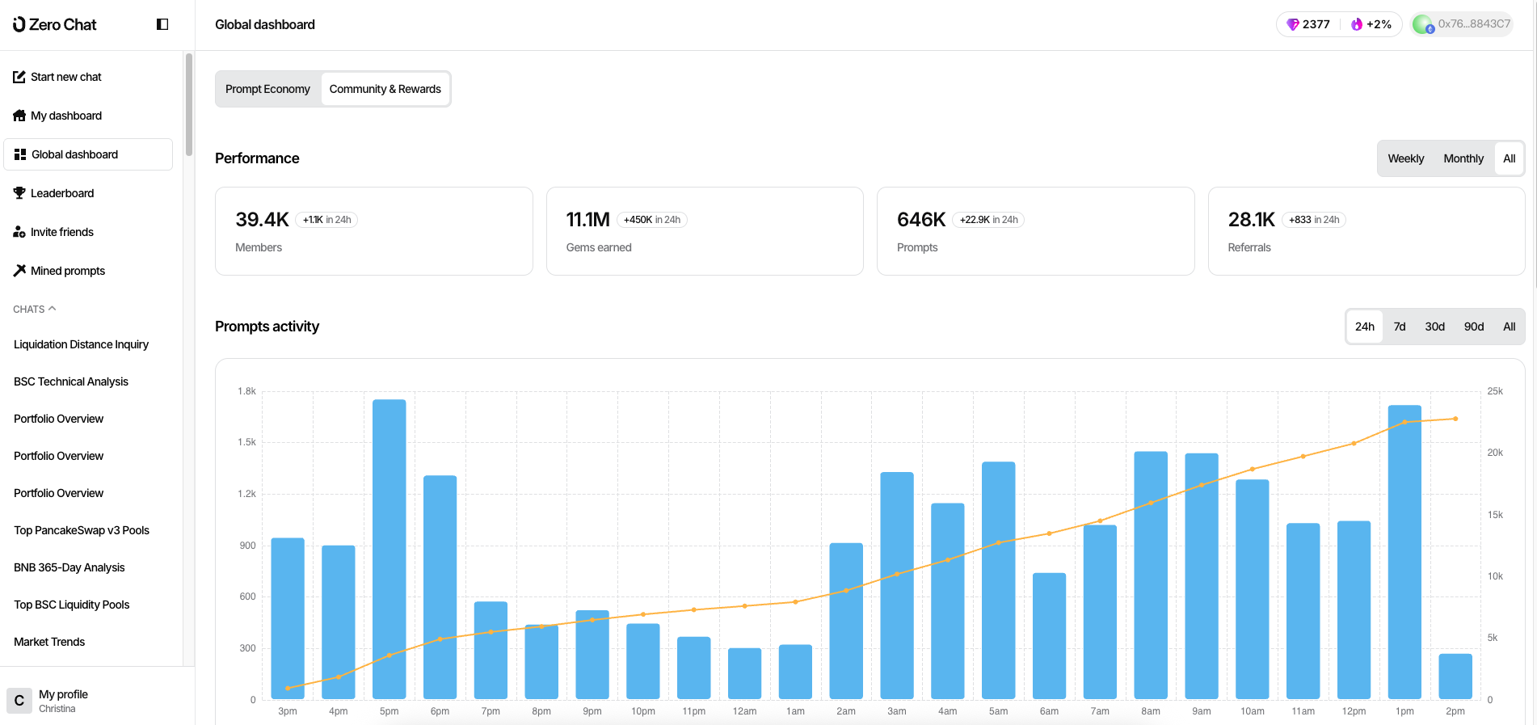The width and height of the screenshot is (1537, 725).
Task: Click the 8am bar in the chart
Action: click(1151, 575)
